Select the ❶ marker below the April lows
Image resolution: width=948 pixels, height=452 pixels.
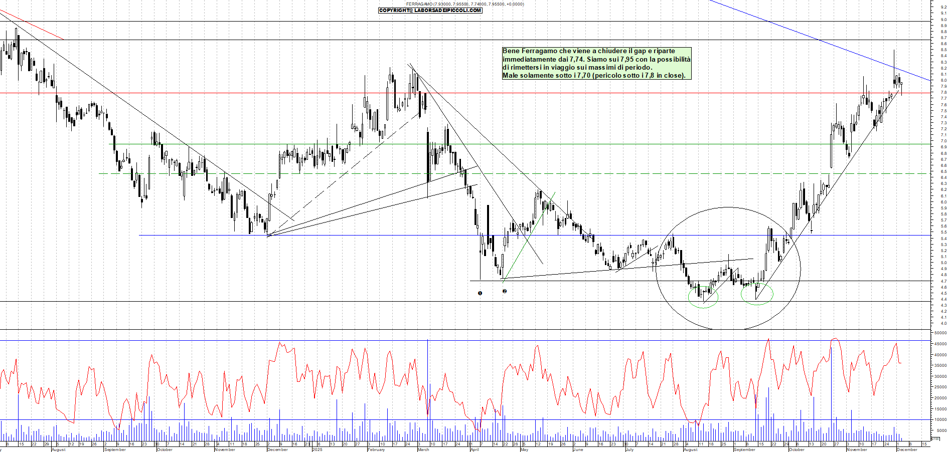[480, 294]
